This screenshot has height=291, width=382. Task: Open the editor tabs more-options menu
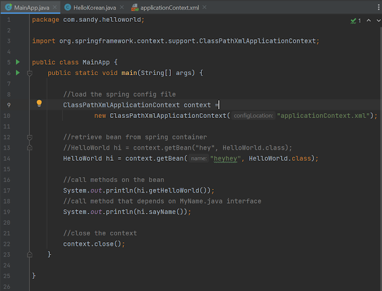tap(378, 7)
